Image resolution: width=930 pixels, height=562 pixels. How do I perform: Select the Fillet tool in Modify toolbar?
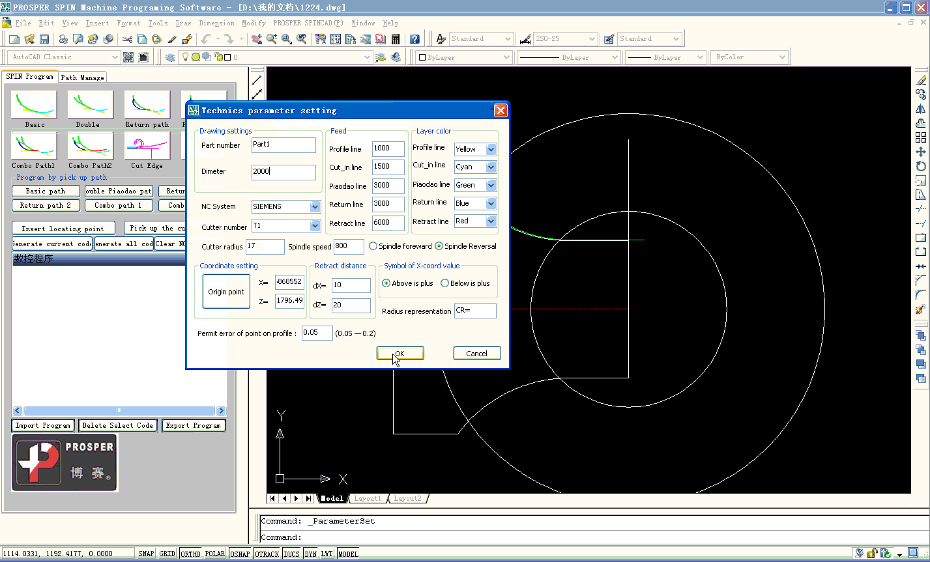(x=921, y=295)
